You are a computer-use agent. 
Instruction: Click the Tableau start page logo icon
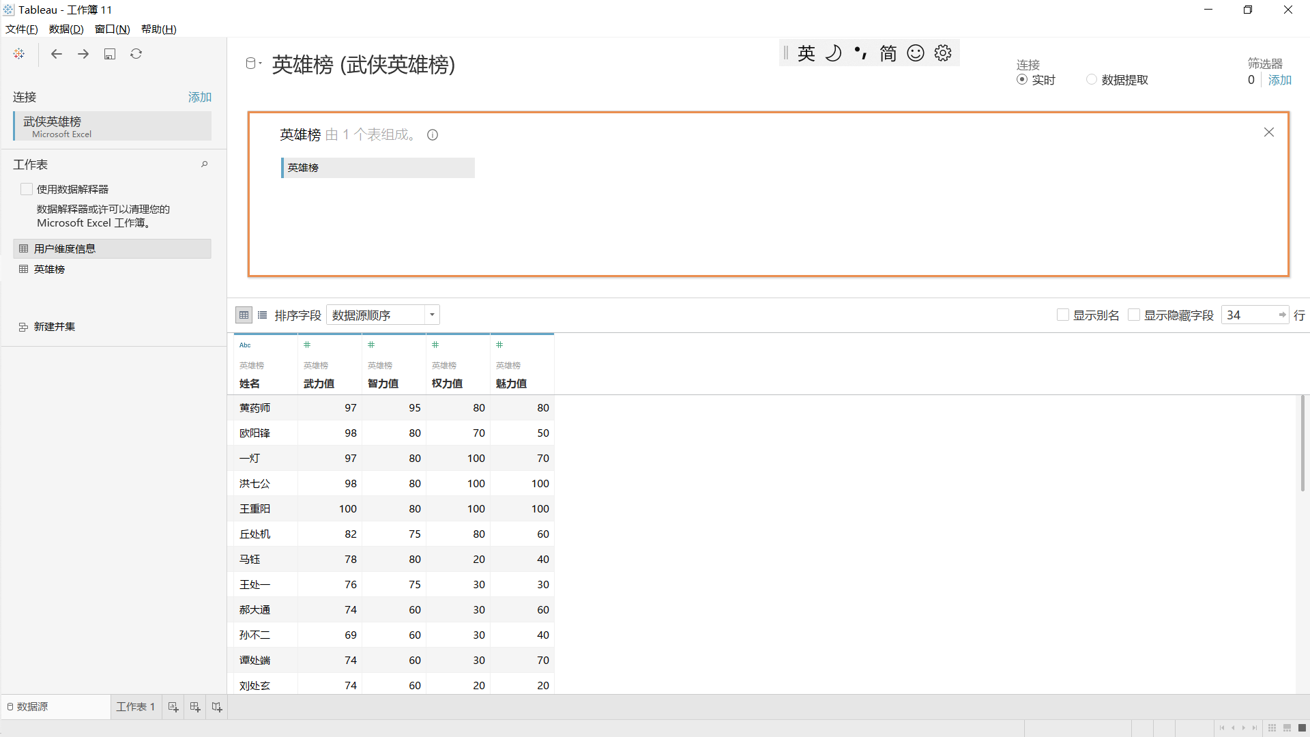[x=19, y=54]
